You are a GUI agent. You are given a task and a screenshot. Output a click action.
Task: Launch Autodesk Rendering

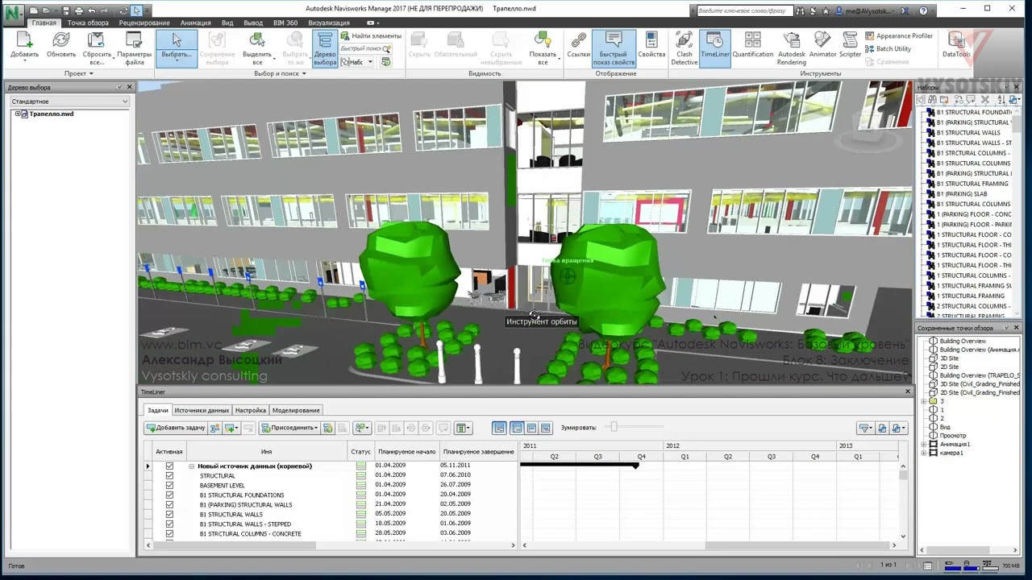pyautogui.click(x=792, y=48)
